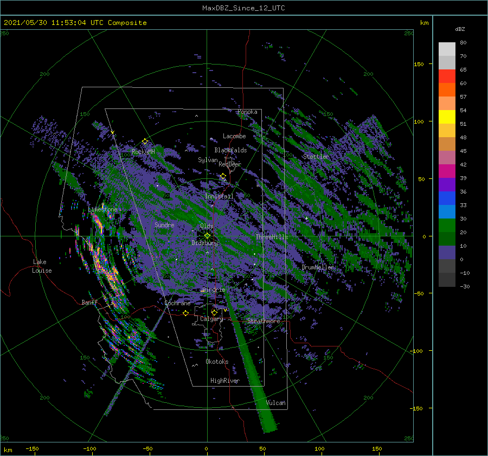
Task: Click the yellow radar site marker at Olds
Action: click(207, 236)
